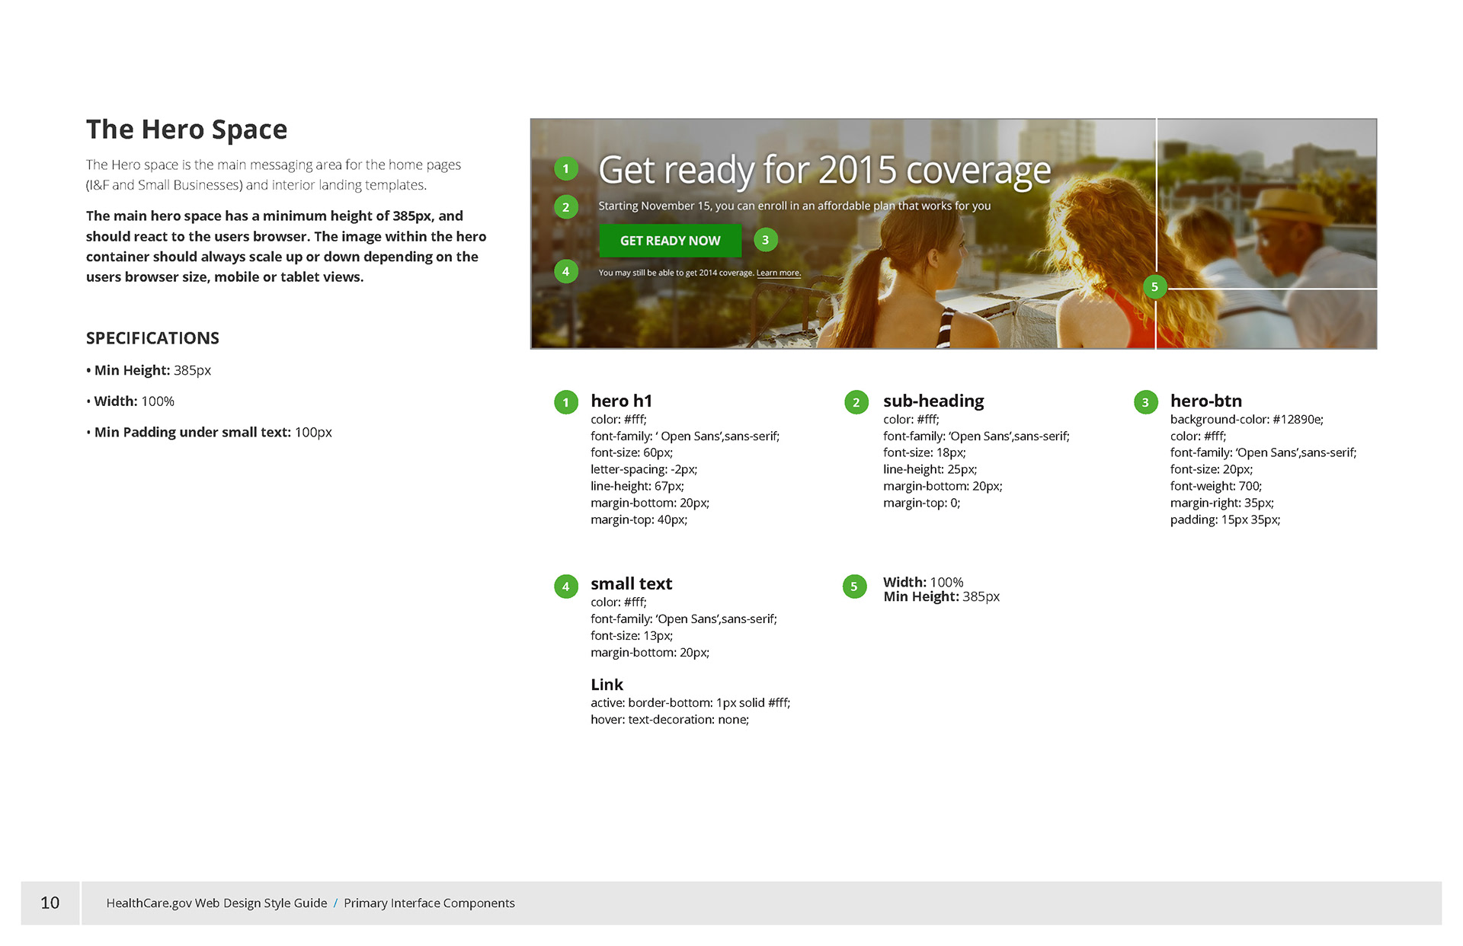Select the 'Starting November 15' sub-heading text
Screen dimensions: 1463x946
(x=794, y=206)
